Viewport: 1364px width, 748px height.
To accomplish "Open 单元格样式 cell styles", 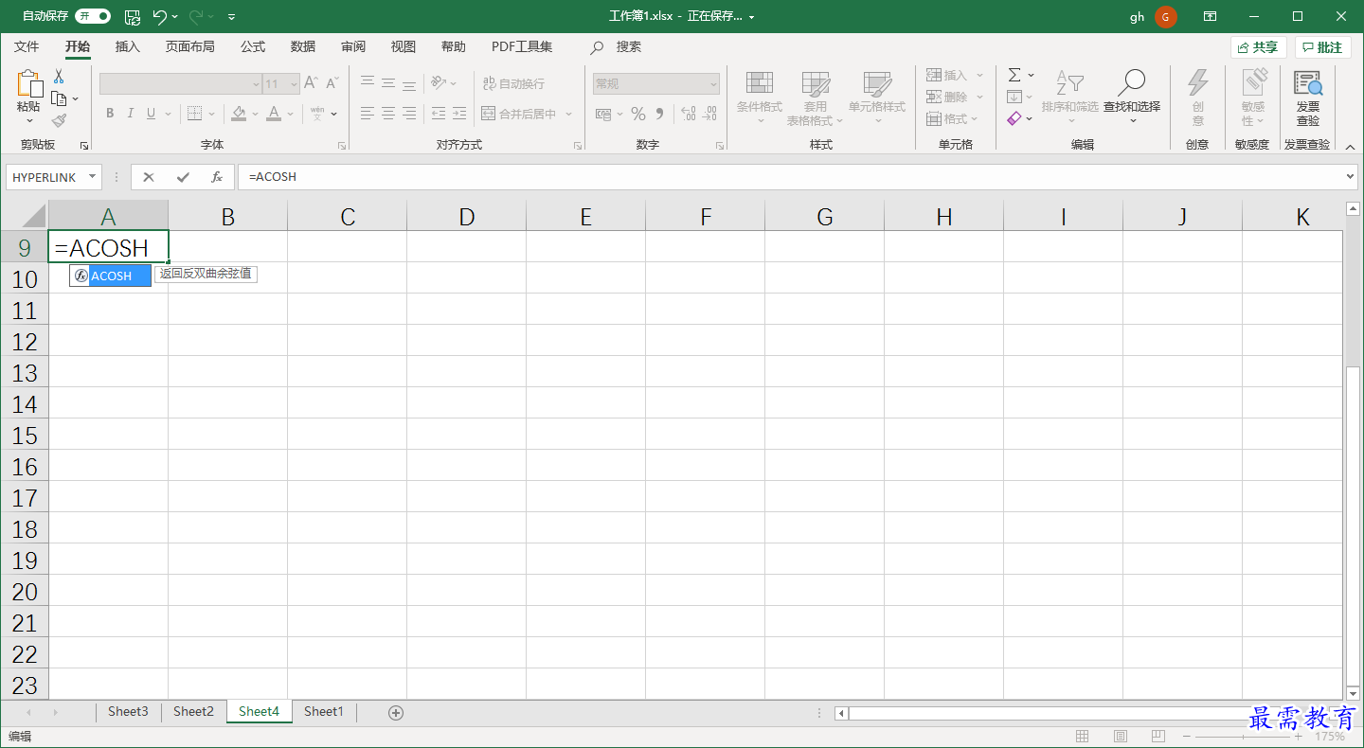I will tap(877, 98).
